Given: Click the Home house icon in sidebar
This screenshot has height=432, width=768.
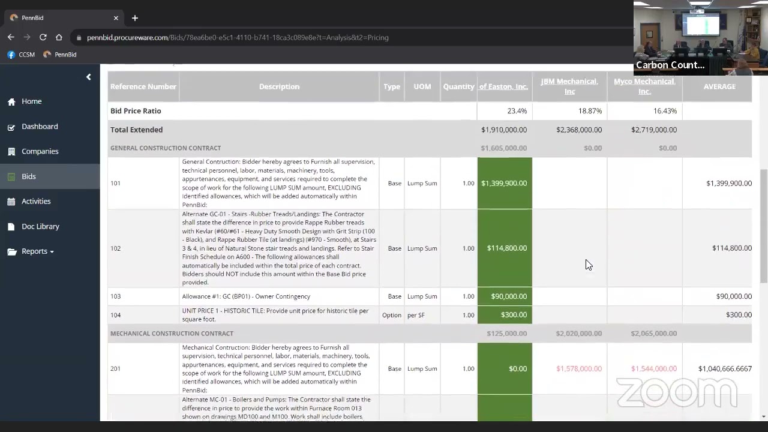Looking at the screenshot, I should [11, 102].
